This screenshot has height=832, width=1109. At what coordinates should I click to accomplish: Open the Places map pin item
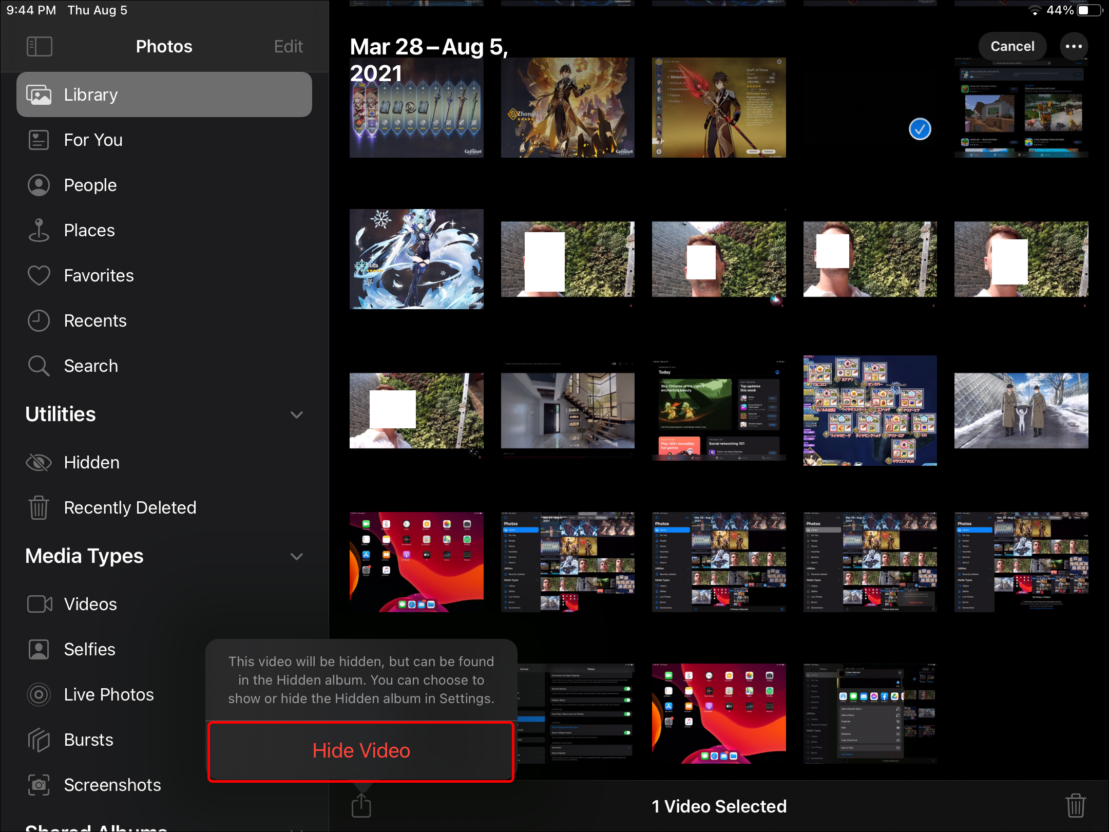89,230
